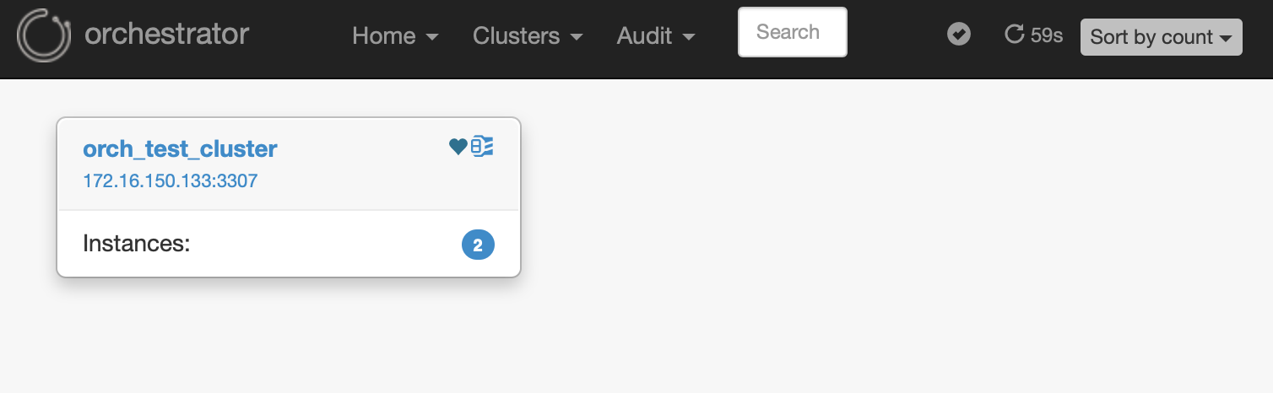Image resolution: width=1273 pixels, height=393 pixels.
Task: Open the Clusters menu label
Action: 516,36
